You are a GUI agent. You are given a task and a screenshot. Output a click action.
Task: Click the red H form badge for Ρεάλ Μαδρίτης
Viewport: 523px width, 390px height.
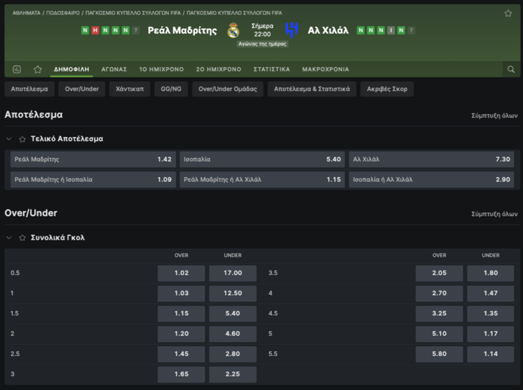tap(95, 30)
